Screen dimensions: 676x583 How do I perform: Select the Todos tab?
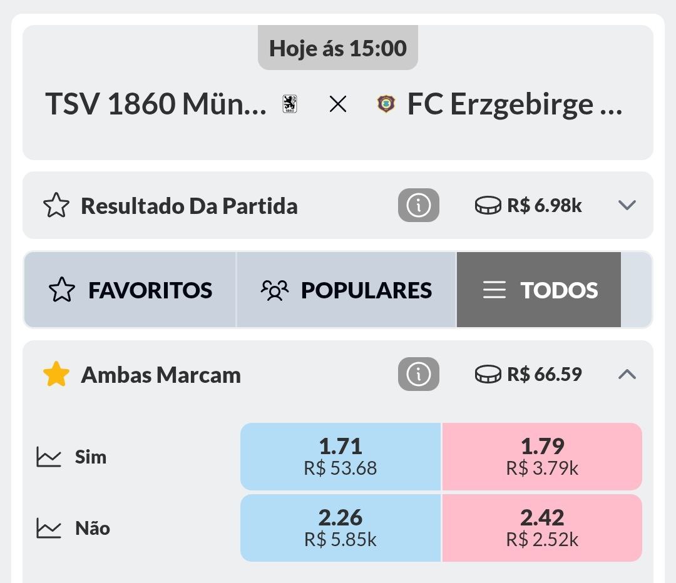pos(539,290)
